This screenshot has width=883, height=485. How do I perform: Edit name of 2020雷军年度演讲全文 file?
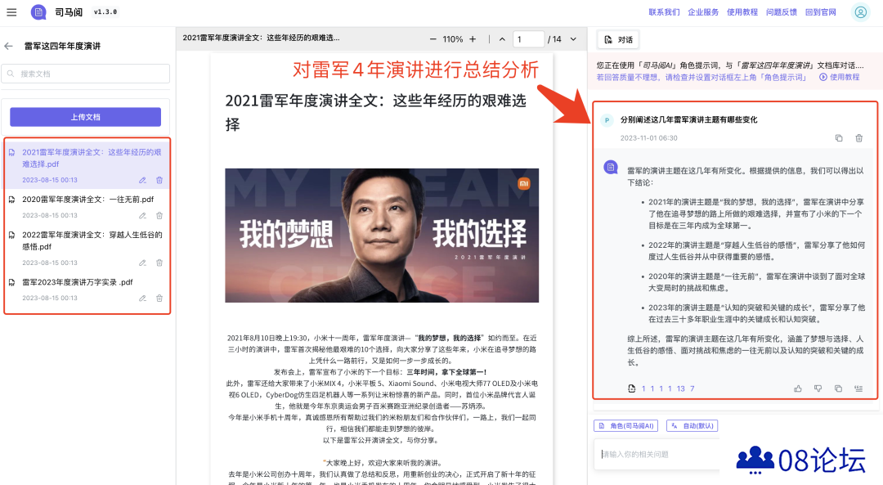(142, 216)
